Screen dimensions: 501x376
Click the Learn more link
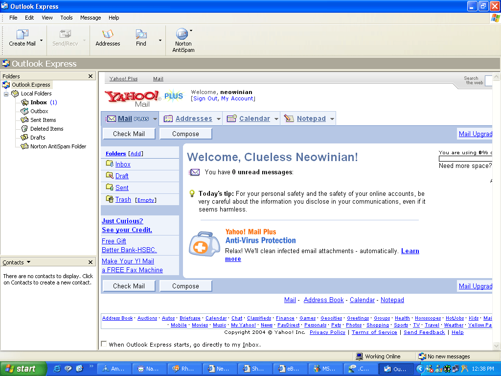[410, 251]
